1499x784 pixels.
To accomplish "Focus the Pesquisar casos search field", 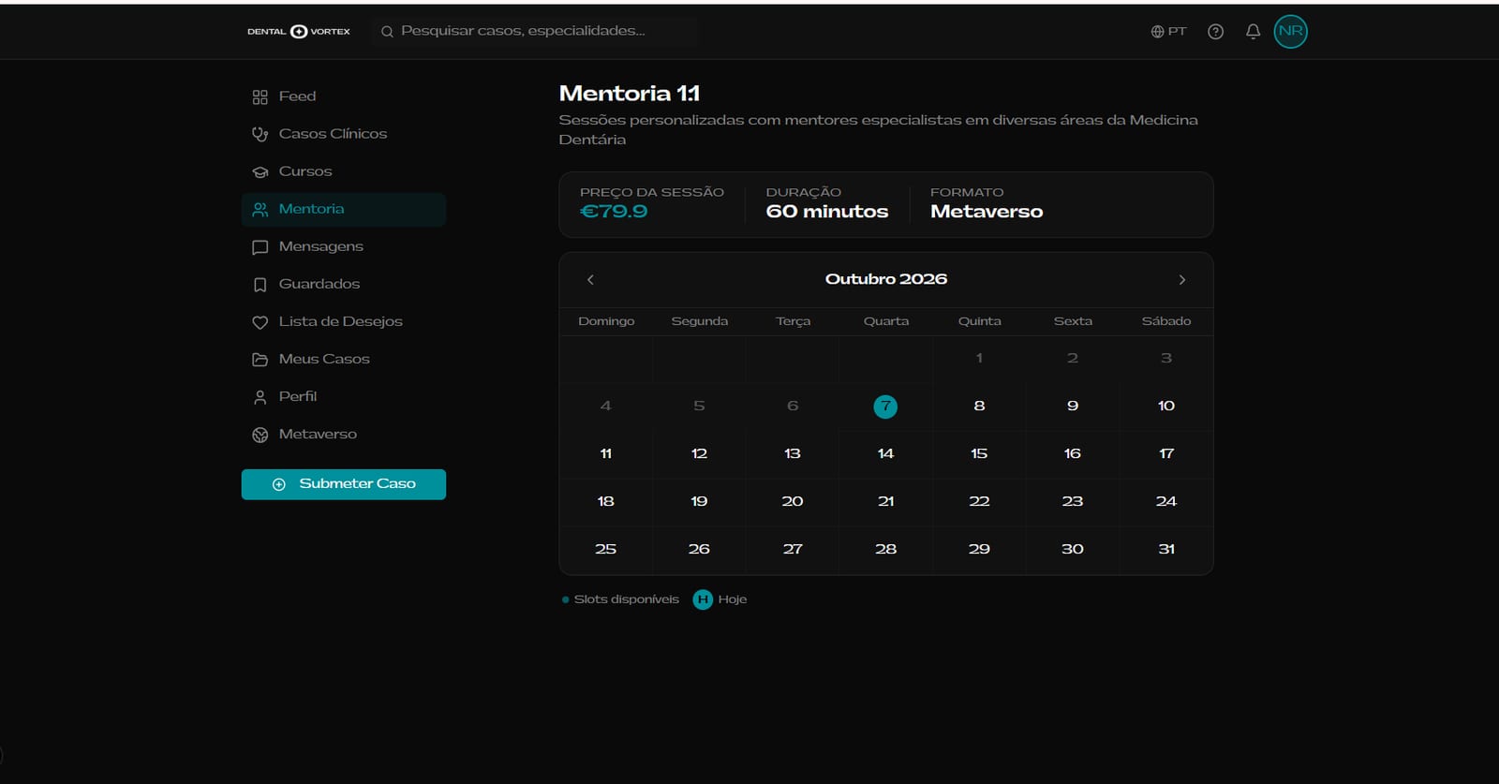I will [x=534, y=31].
